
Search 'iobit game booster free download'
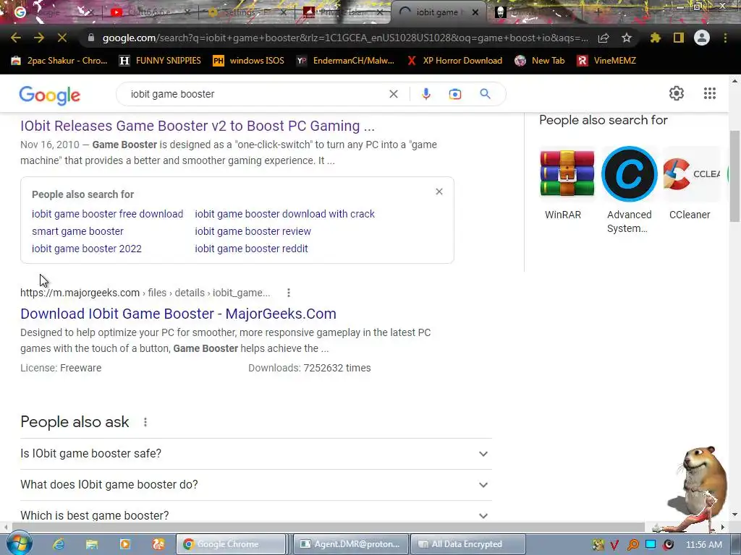107,214
